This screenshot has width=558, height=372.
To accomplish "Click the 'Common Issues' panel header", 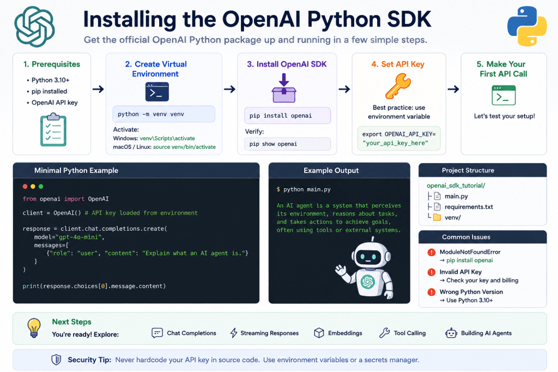I will pos(483,237).
